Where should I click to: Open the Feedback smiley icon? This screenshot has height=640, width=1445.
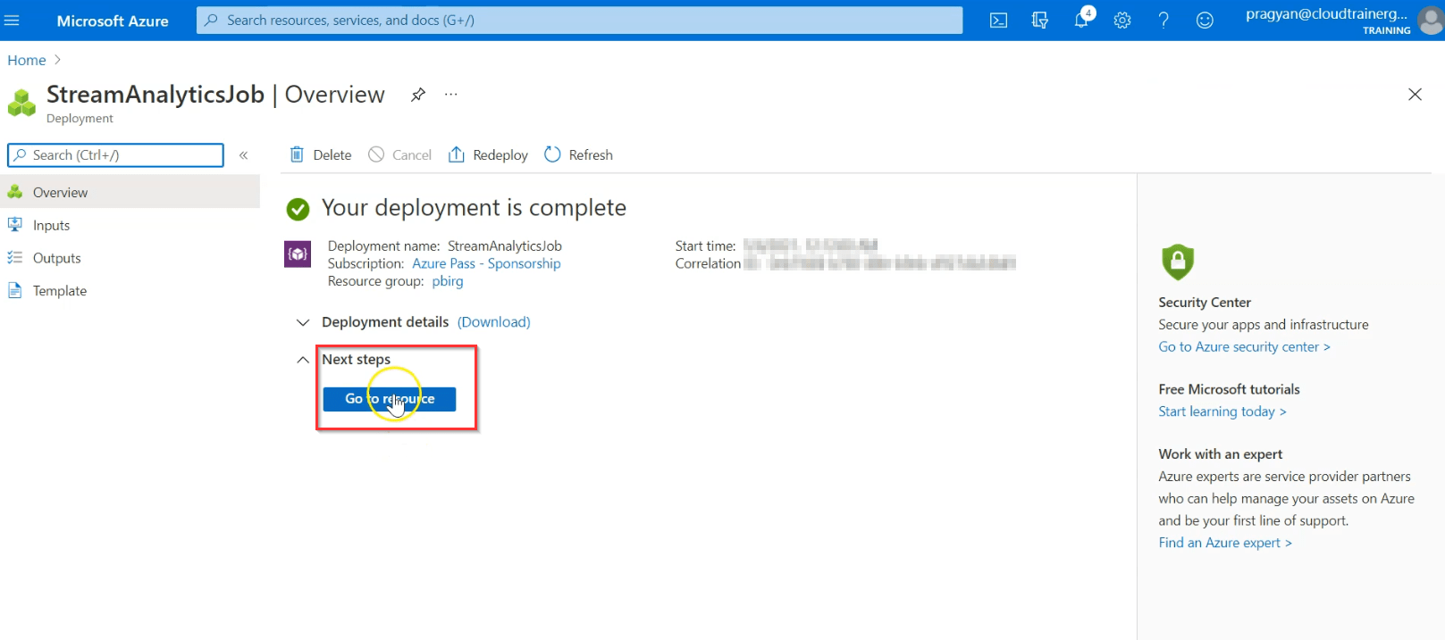pyautogui.click(x=1205, y=20)
